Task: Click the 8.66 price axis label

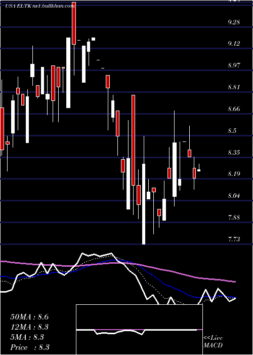Action: tap(234, 109)
